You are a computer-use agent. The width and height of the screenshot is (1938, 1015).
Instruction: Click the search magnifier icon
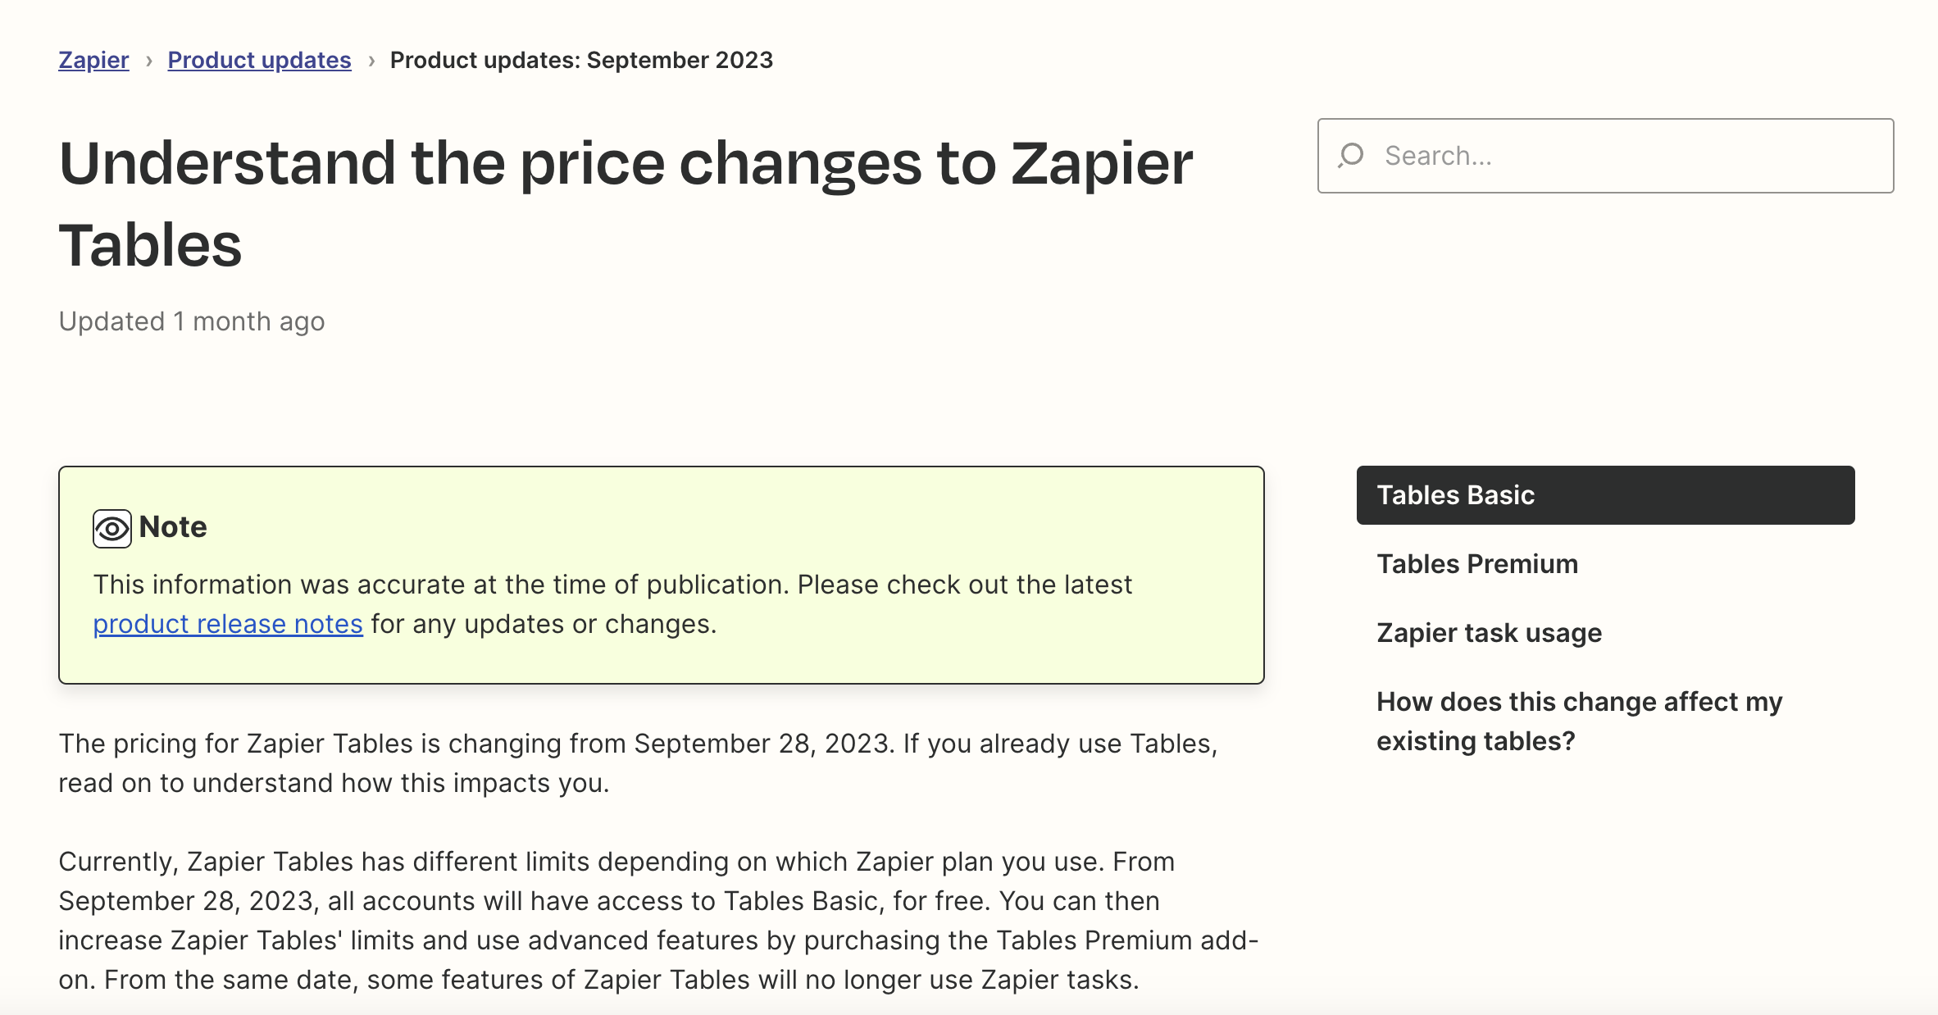[x=1350, y=156]
